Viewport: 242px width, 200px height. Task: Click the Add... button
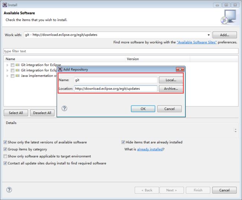coord(225,35)
